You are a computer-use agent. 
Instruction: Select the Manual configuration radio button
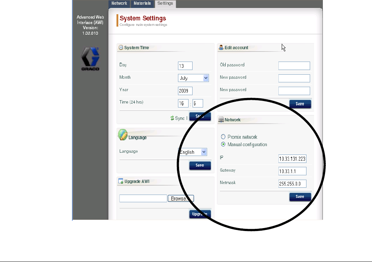(x=223, y=144)
